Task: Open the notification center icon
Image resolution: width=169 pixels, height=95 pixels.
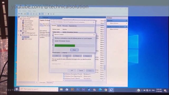Action: [165, 91]
